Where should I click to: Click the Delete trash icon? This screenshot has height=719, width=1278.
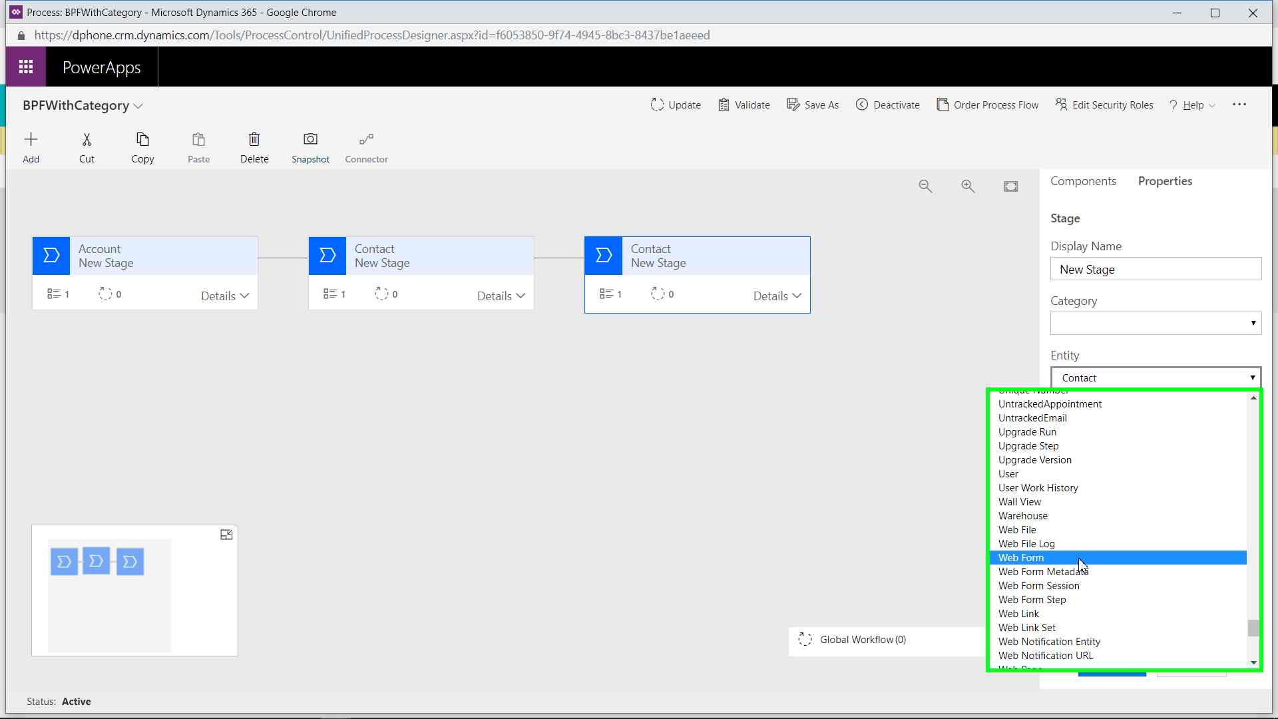click(x=254, y=140)
